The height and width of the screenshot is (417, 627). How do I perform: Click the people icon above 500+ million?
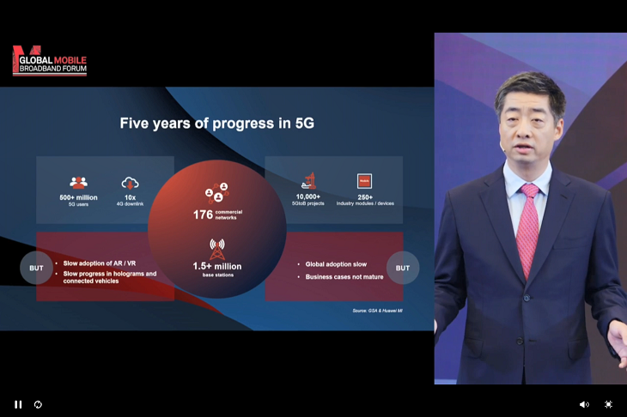[79, 182]
